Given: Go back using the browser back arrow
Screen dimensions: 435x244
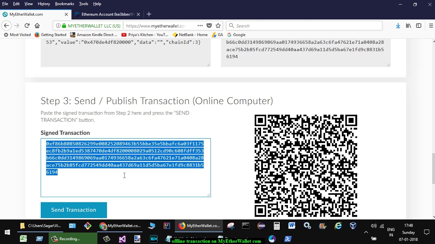Looking at the screenshot, I should click(x=6, y=26).
